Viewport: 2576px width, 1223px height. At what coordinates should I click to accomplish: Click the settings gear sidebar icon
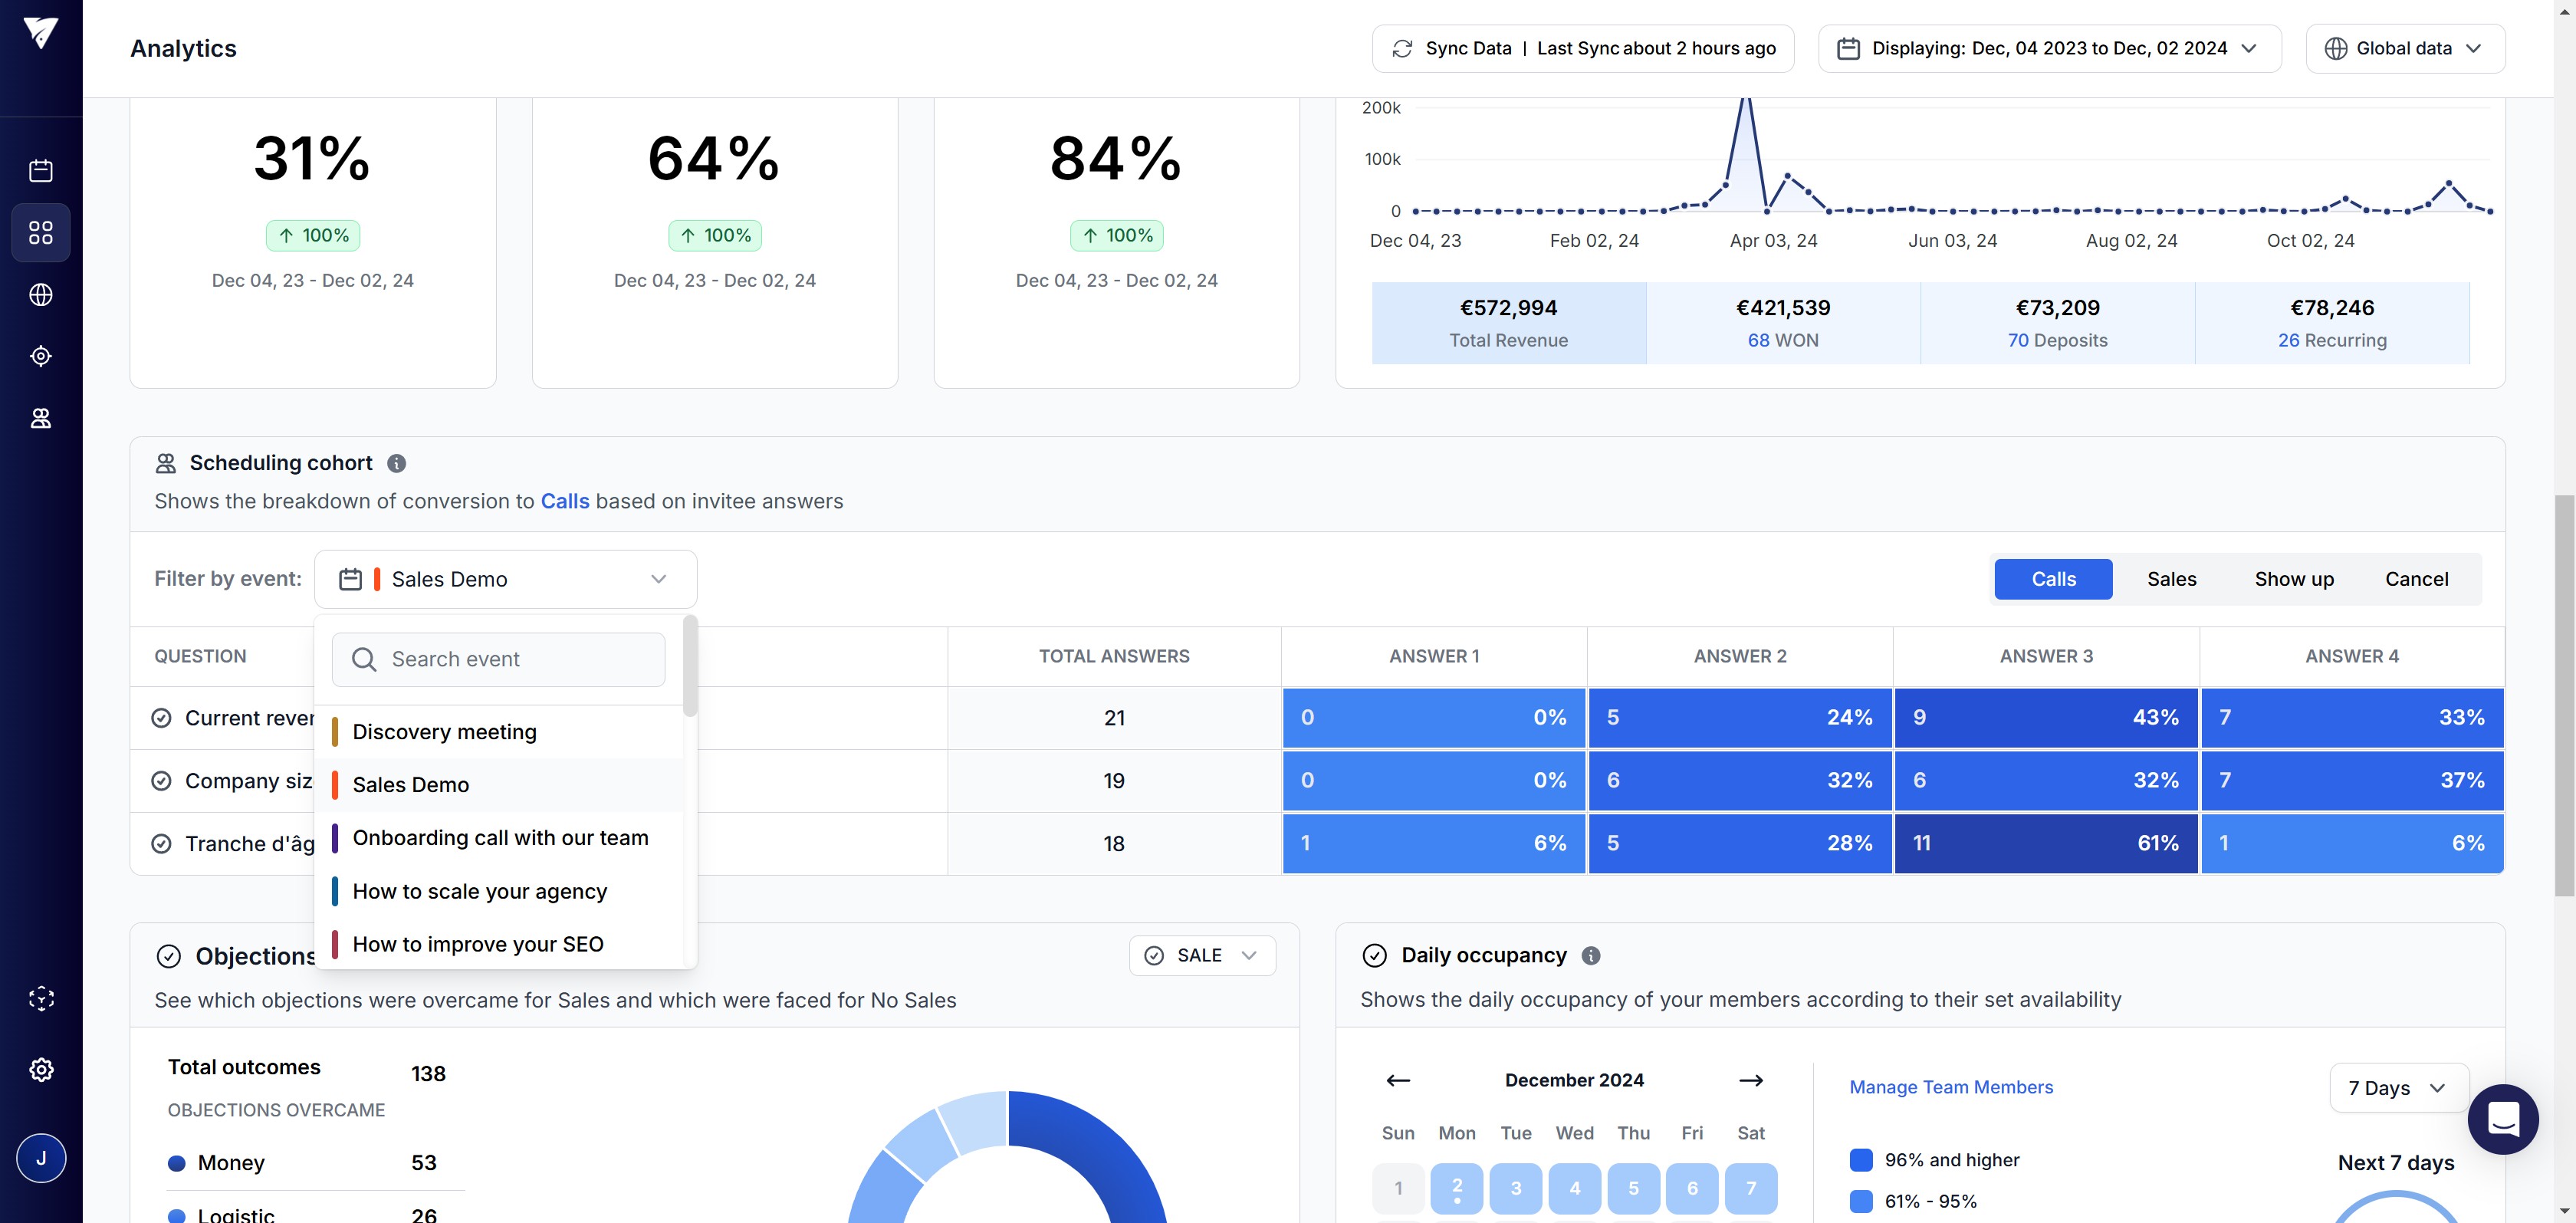coord(41,1070)
